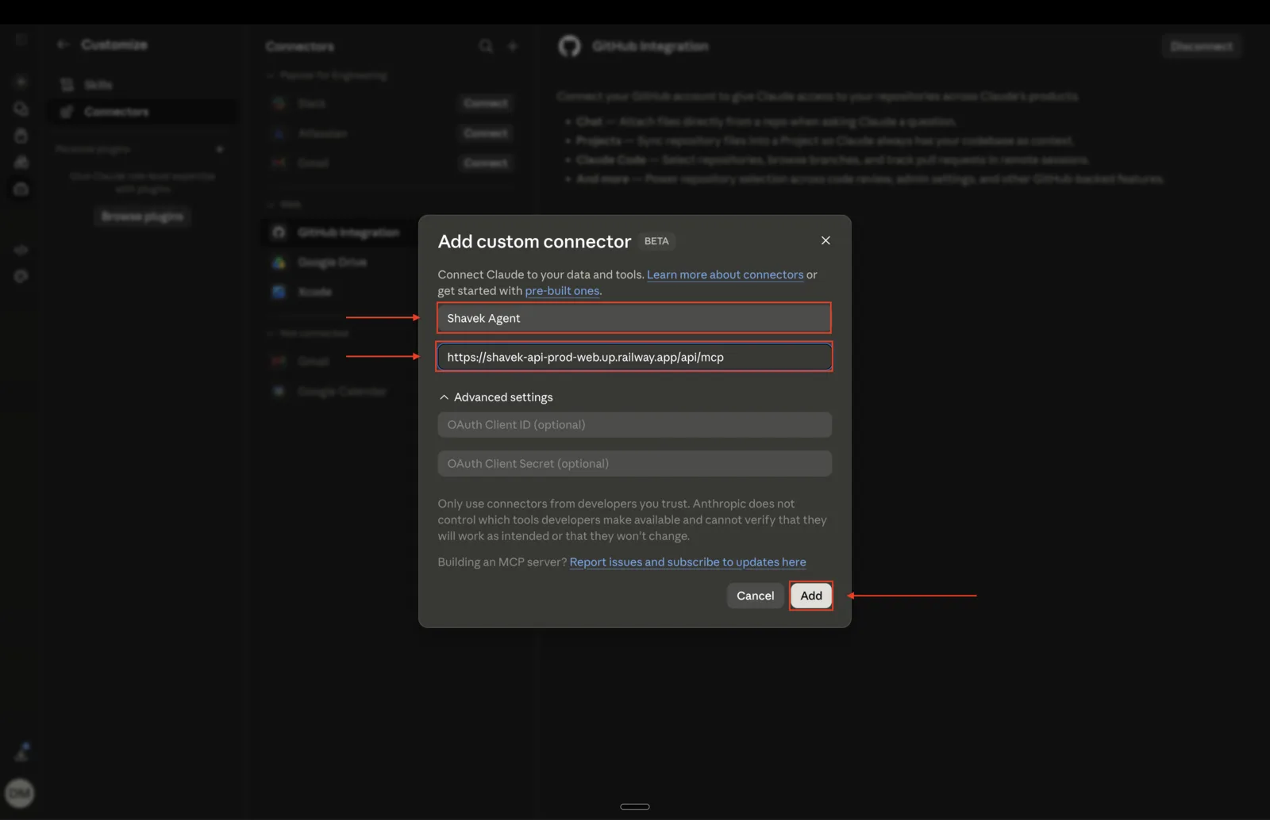Cancel the custom connector dialog
The image size is (1270, 820).
755,596
